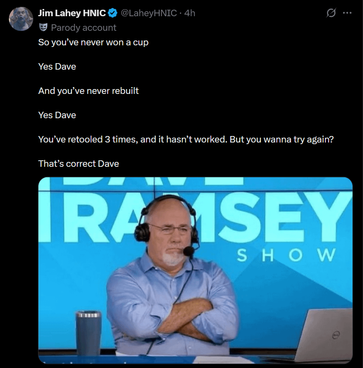Click the "That's correct Dave" line

[79, 164]
